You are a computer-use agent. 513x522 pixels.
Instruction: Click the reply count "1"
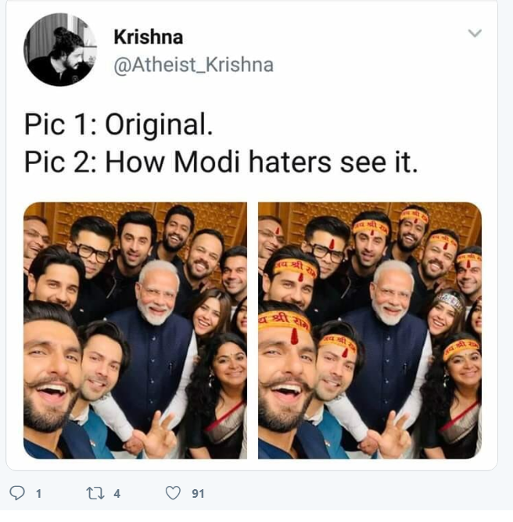[x=38, y=494]
